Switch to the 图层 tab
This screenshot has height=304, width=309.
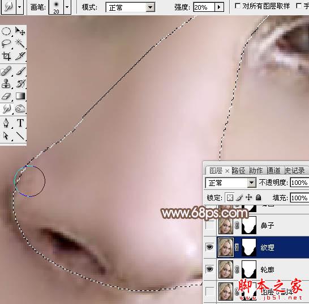pos(216,171)
